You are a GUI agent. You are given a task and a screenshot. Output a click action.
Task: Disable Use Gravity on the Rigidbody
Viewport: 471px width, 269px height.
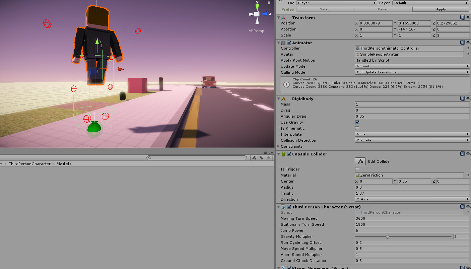coord(356,122)
